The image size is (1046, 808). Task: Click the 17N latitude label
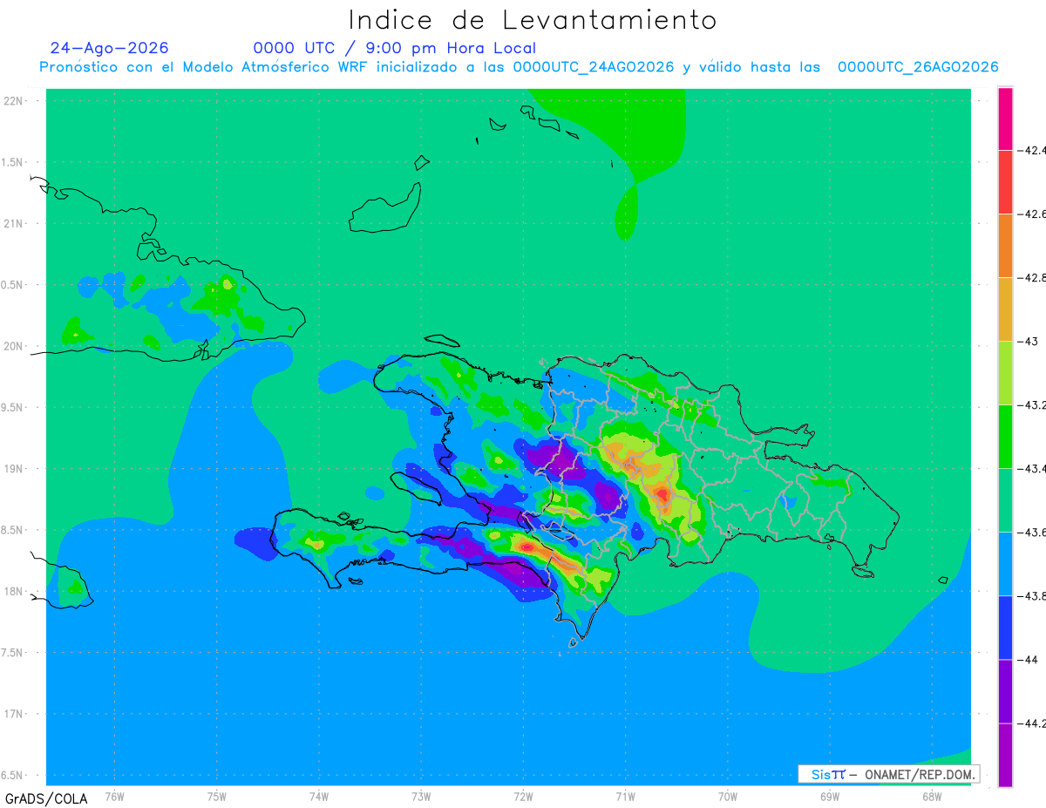[14, 714]
